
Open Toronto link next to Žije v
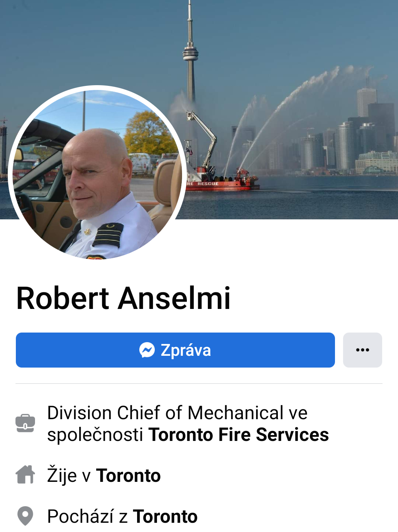pos(128,476)
